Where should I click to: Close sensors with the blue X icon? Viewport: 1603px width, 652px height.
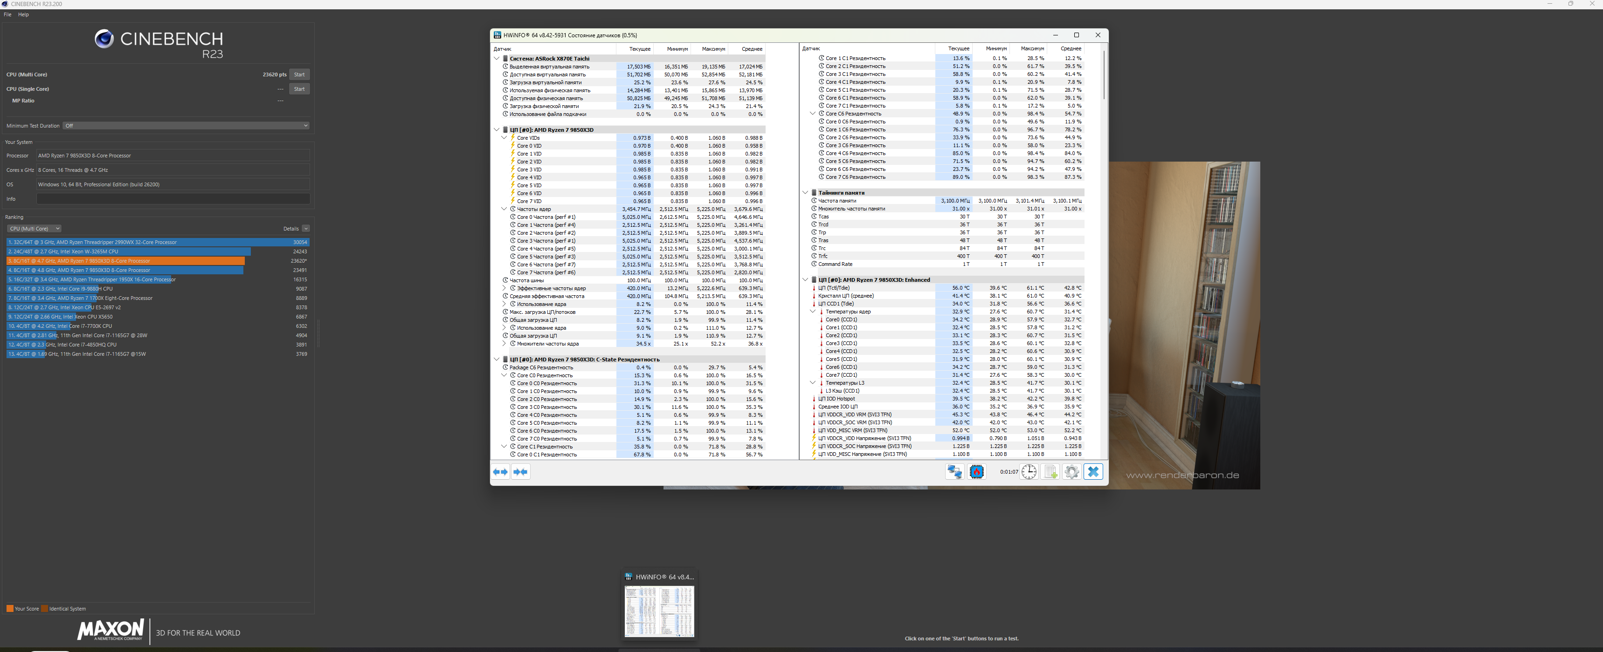[1093, 472]
